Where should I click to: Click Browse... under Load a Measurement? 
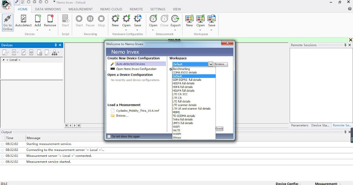(x=122, y=116)
